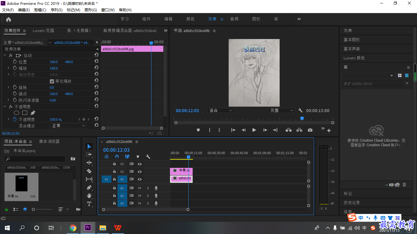Go to In point
417x234 pixels.
coord(233,130)
